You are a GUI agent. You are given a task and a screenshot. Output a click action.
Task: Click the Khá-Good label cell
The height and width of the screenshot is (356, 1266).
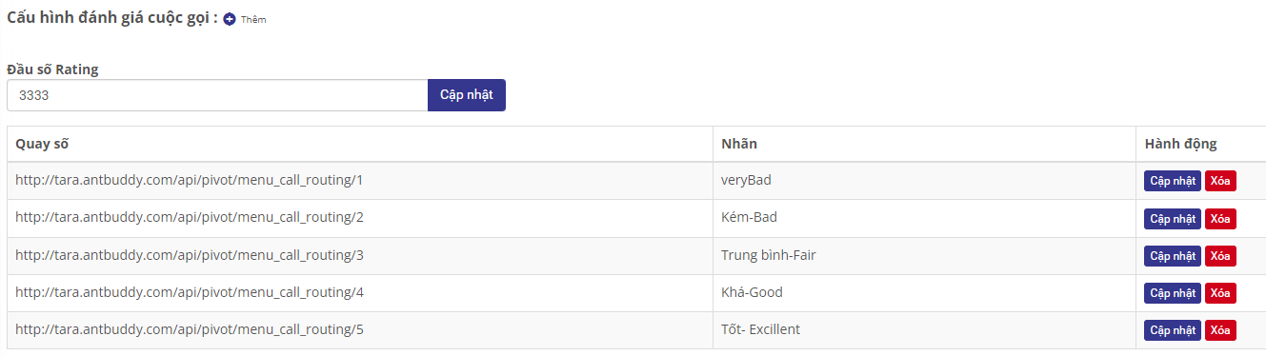[x=924, y=293]
